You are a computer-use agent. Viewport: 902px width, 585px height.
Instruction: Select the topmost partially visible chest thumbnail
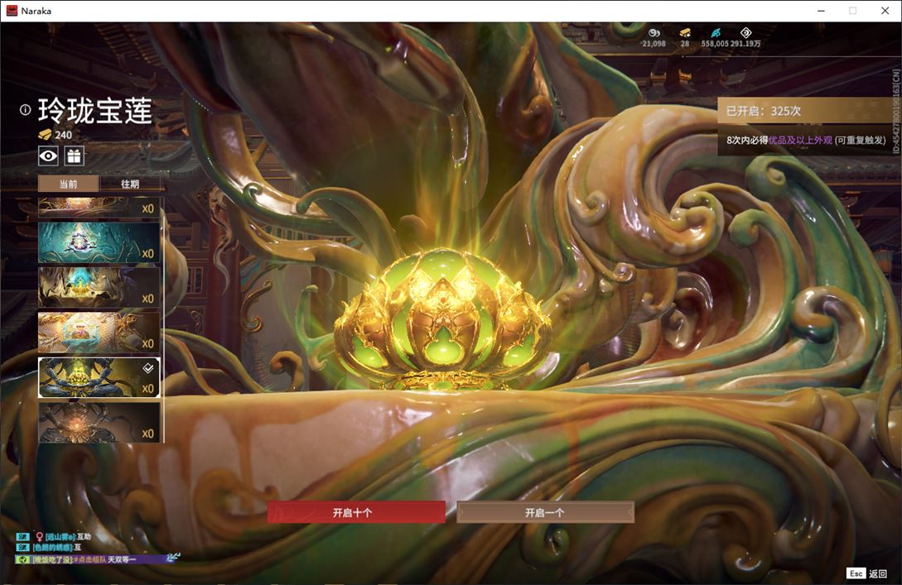pos(99,208)
